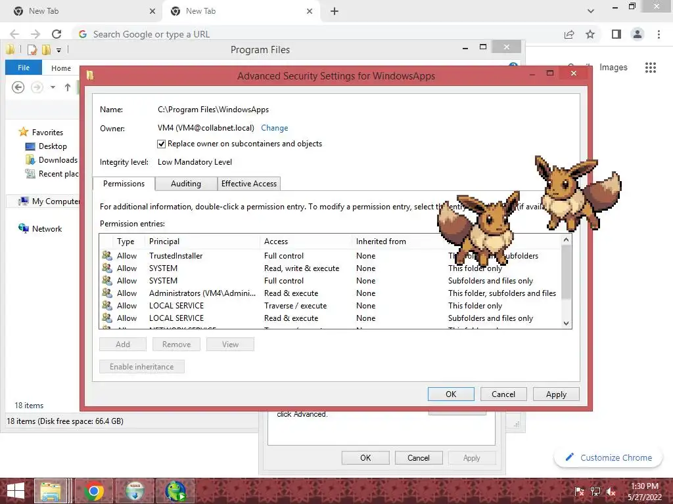Viewport: 673px width, 504px height.
Task: Sort by Inherited from column header
Action: (x=398, y=241)
